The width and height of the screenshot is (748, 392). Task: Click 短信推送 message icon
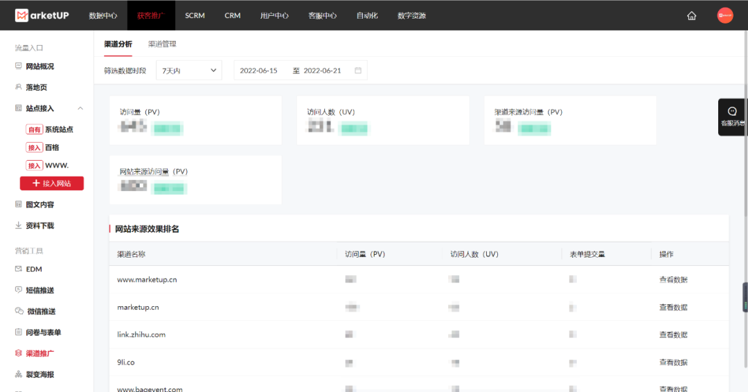(18, 290)
